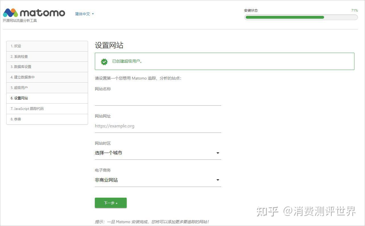Click the green success checkmark badge
Screen dimensions: 365x226
pyautogui.click(x=104, y=61)
